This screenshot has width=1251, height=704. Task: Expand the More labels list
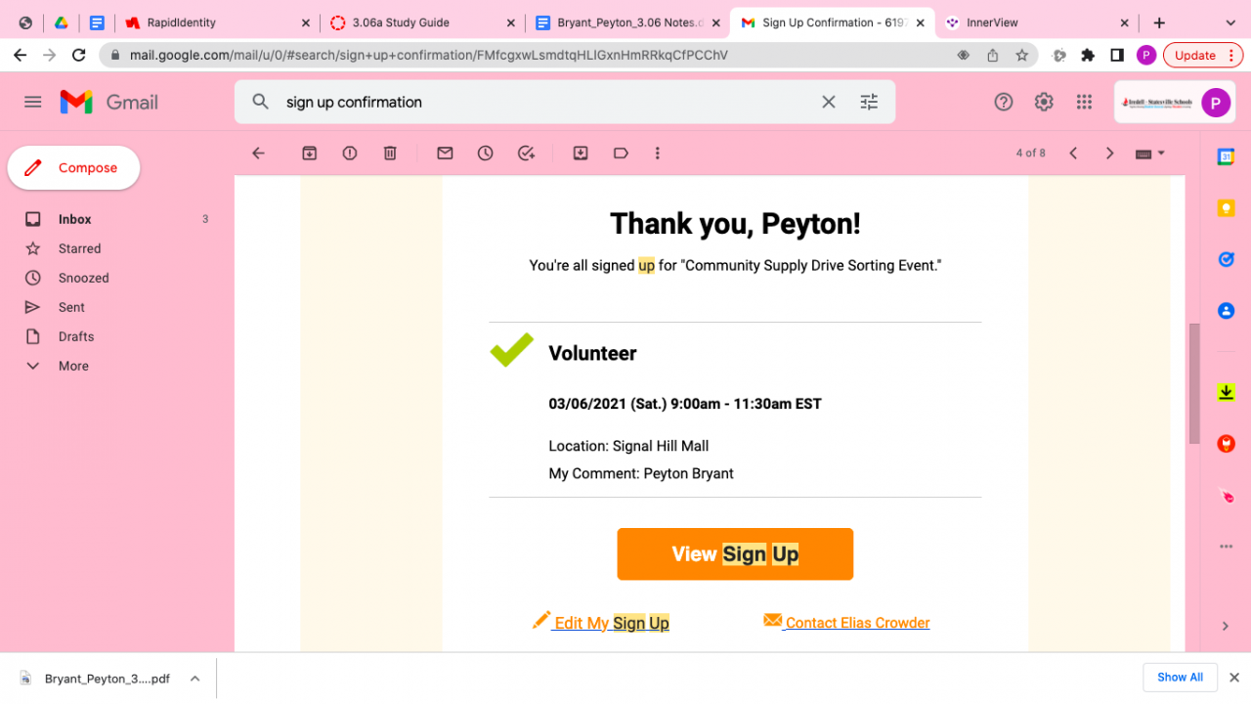click(72, 366)
